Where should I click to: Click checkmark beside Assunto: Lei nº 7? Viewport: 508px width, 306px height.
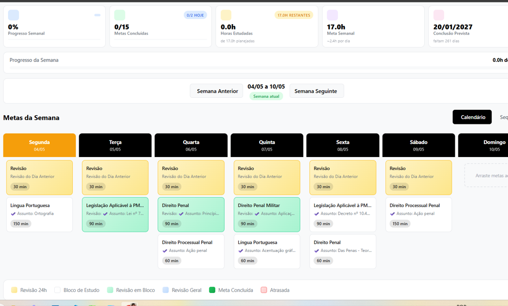[x=105, y=214]
